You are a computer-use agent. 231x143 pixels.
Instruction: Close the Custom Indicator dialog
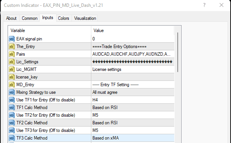[x=221, y=5]
